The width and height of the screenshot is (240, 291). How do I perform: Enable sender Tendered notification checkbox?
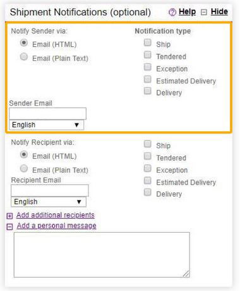148,55
